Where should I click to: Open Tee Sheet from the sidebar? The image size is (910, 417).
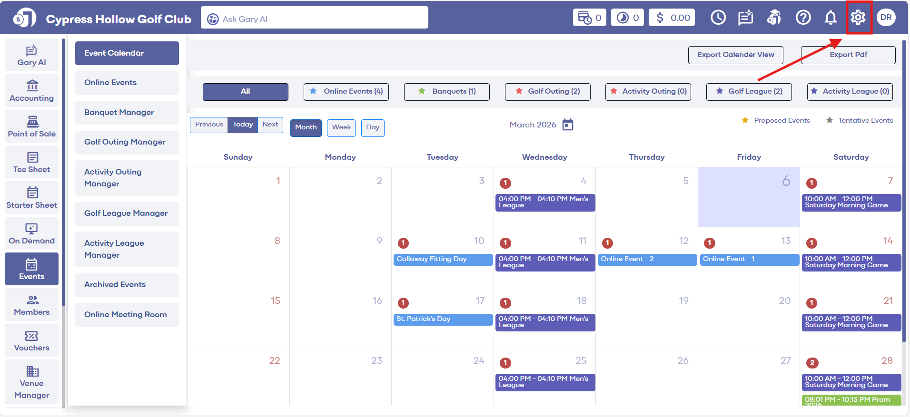coord(31,162)
